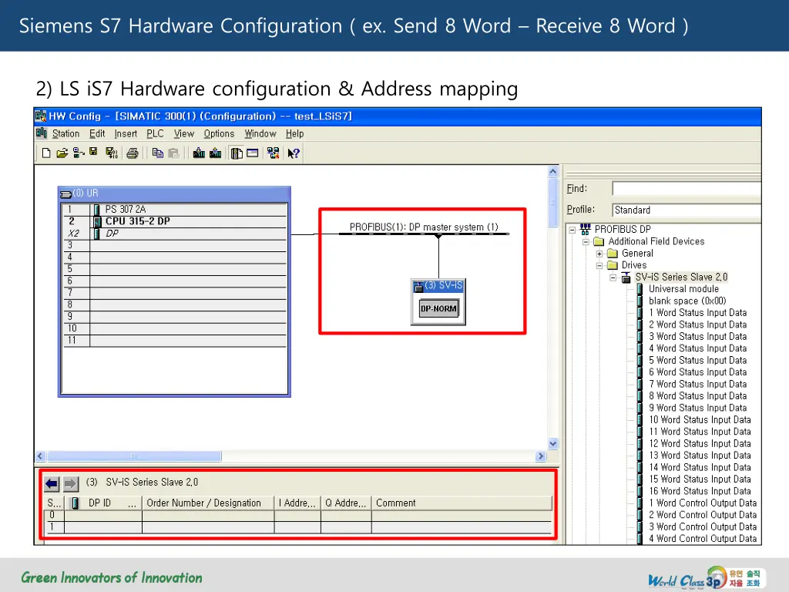Viewport: 789px width, 592px height.
Task: Click the I Address column header
Action: pos(297,503)
